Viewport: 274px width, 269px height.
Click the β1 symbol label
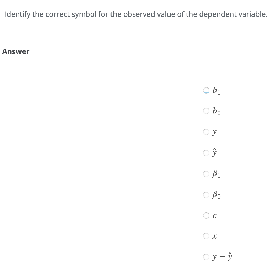(x=217, y=174)
